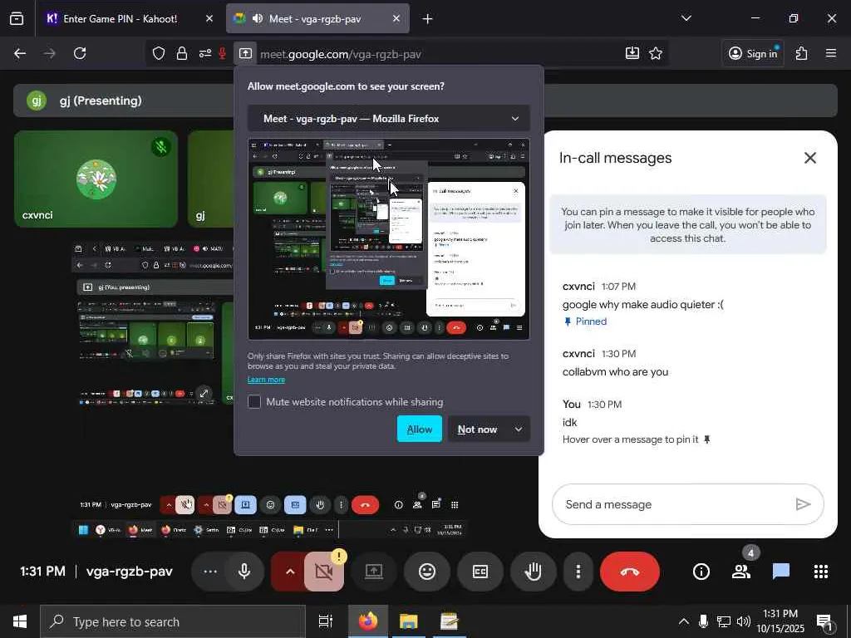Switch to the Meet vga-rgzb-pav tab
The width and height of the screenshot is (851, 638).
pos(315,19)
